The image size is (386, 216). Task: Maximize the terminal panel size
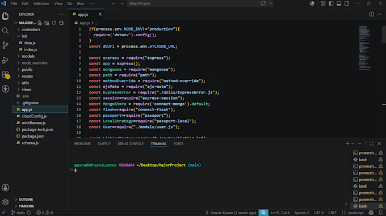[x=371, y=143]
